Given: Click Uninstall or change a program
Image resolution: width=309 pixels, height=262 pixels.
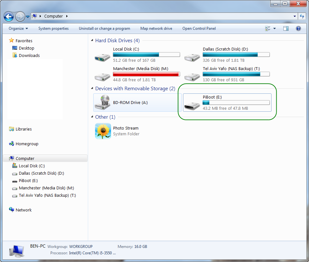Looking at the screenshot, I should 104,28.
